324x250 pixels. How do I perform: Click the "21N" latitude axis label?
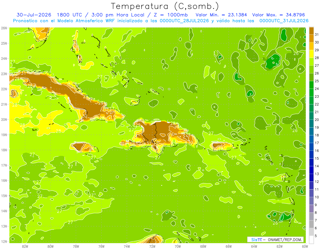(4, 104)
